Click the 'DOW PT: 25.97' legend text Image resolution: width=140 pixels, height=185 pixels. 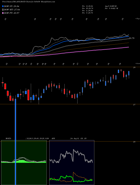coord(12,13)
